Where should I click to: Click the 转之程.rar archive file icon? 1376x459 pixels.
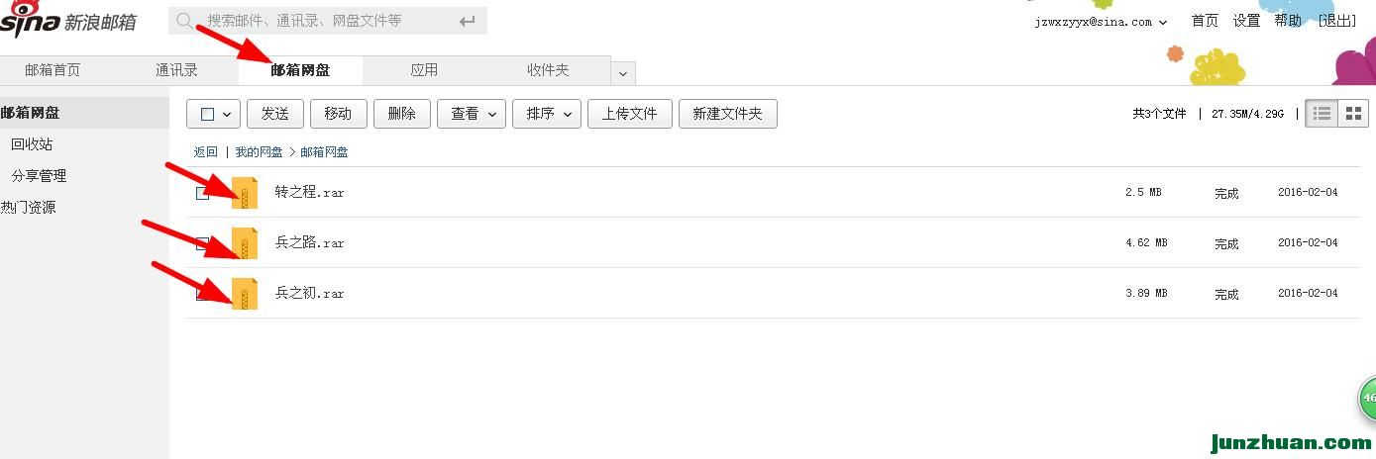coord(245,193)
